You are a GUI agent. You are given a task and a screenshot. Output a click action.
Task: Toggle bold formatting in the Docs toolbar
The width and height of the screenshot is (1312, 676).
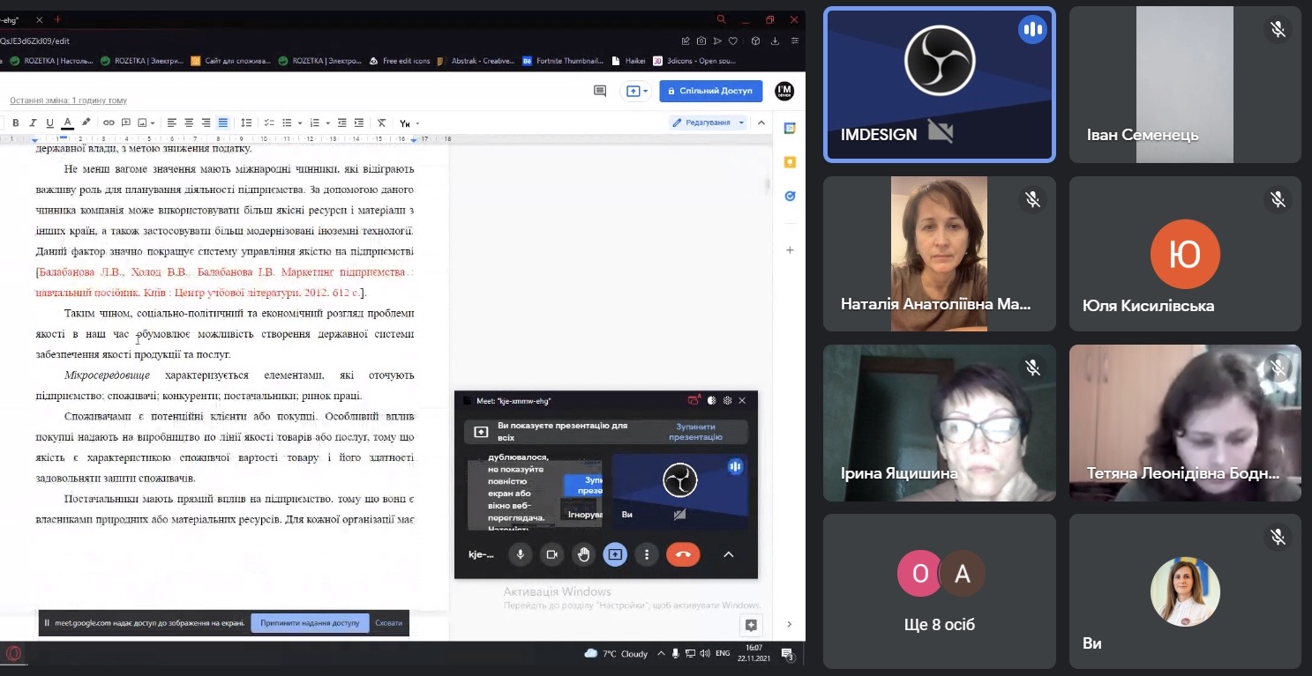15,123
